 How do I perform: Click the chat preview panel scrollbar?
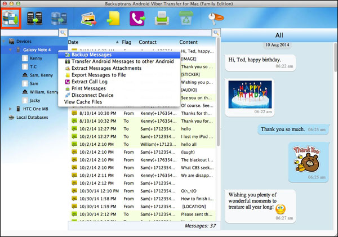[336, 57]
